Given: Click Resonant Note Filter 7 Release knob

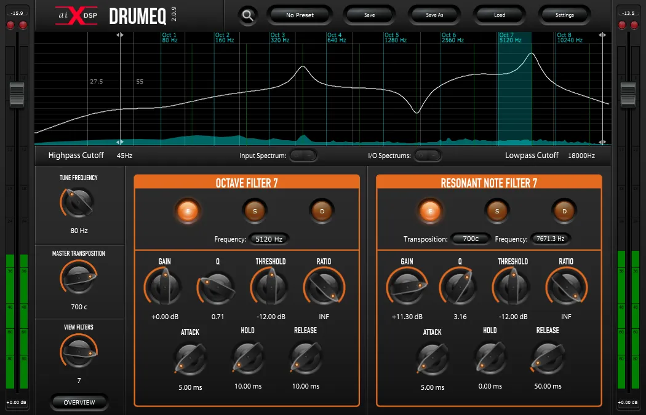Looking at the screenshot, I should pos(548,358).
